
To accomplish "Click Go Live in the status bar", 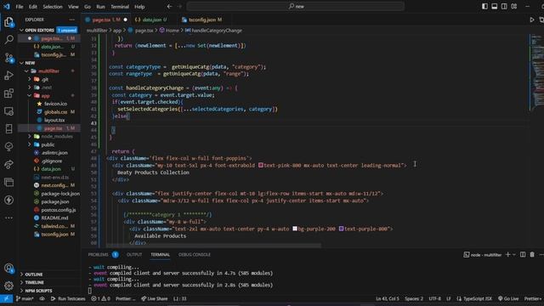I will (x=508, y=298).
